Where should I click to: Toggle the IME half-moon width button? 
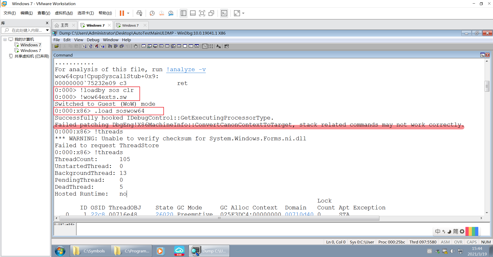(x=449, y=232)
